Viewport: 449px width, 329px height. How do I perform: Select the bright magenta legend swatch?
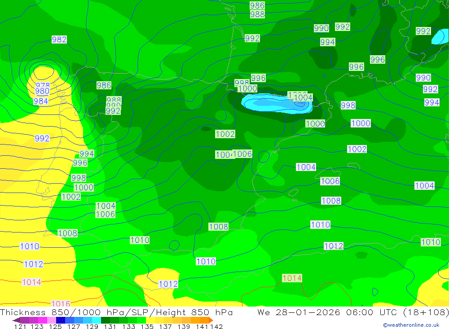tap(43, 320)
